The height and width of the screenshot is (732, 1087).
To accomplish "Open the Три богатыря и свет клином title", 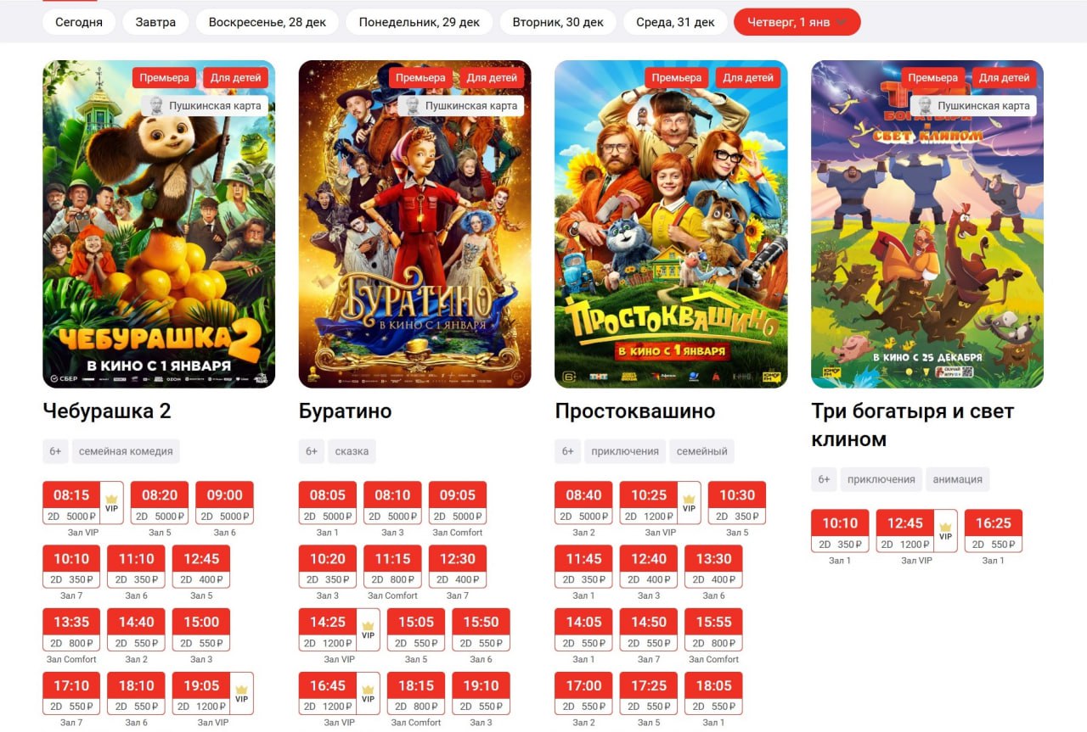I will (913, 425).
